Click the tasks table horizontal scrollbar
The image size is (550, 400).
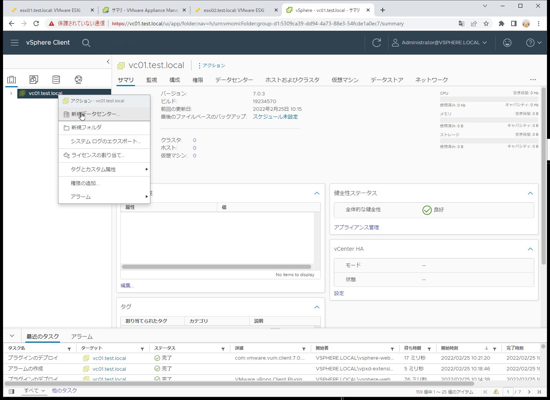click(239, 383)
